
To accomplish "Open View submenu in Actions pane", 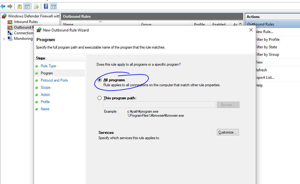I will click(x=259, y=62).
